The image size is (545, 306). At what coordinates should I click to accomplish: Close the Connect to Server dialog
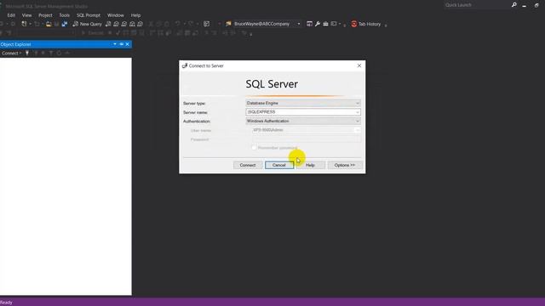point(359,65)
